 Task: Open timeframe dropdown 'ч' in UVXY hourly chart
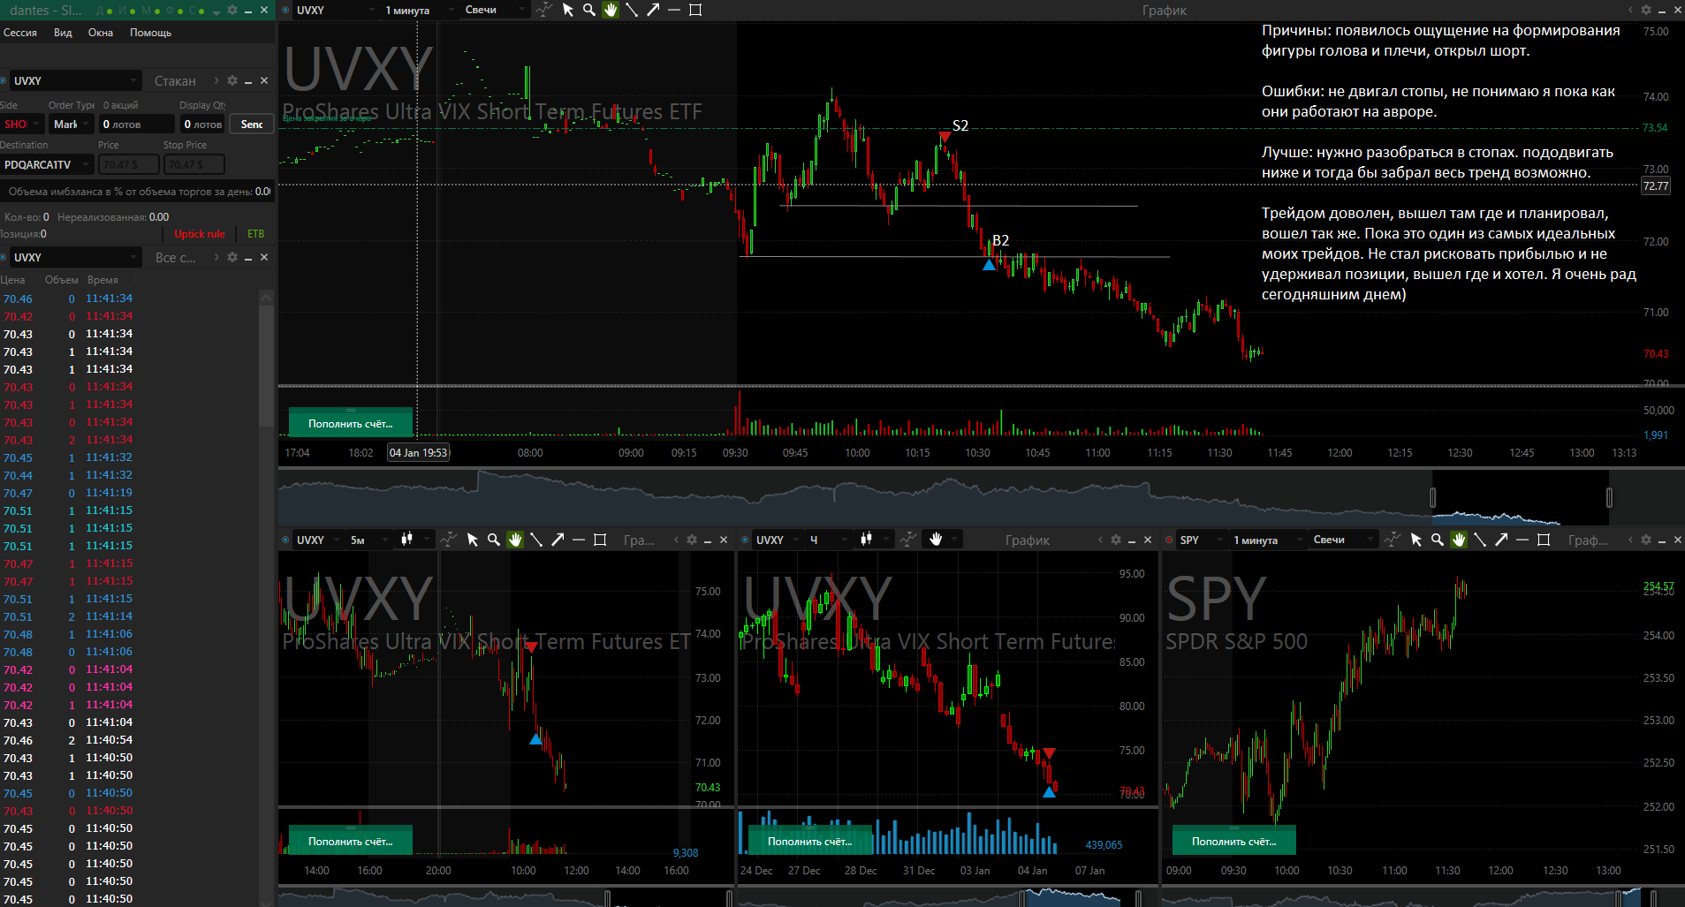pyautogui.click(x=829, y=540)
